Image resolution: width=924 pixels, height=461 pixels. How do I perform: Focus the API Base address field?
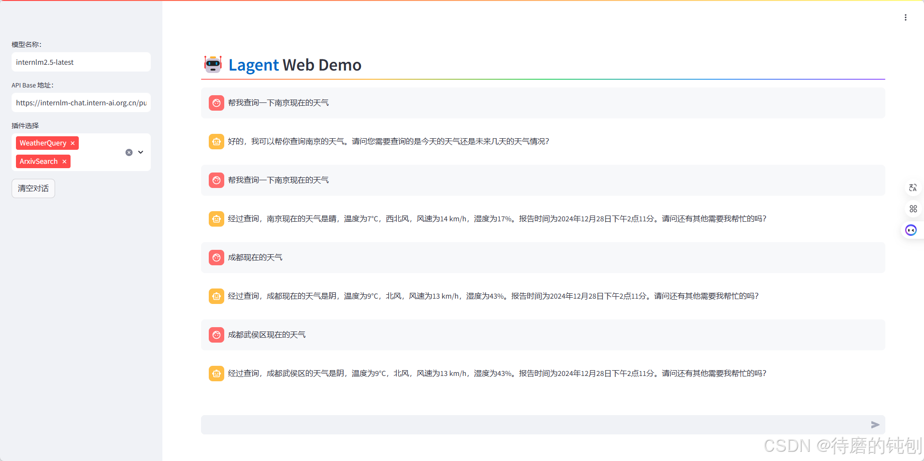[x=81, y=103]
